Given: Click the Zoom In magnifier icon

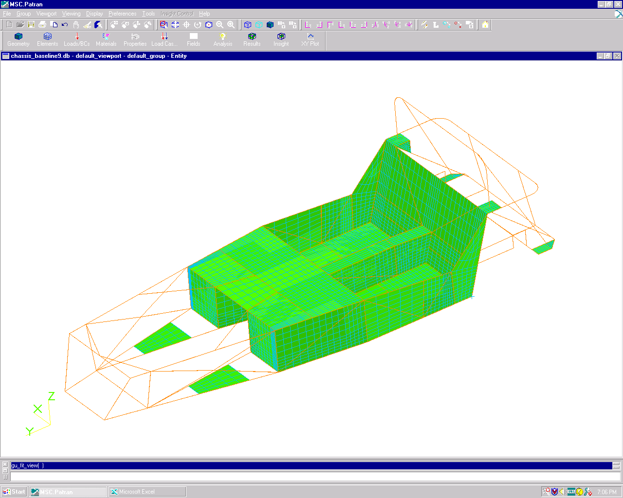Looking at the screenshot, I should pyautogui.click(x=231, y=24).
